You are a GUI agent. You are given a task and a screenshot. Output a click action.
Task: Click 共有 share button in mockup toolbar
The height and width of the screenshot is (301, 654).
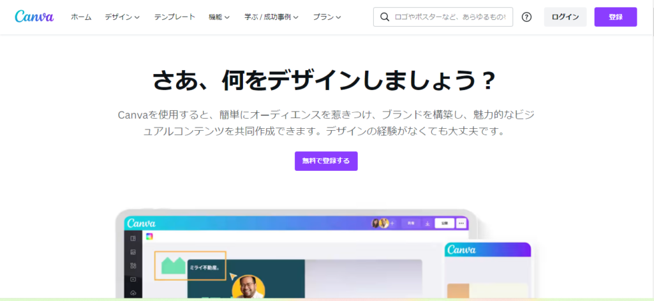[411, 223]
